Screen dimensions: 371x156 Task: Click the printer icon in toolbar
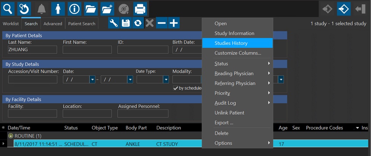[x=140, y=9]
